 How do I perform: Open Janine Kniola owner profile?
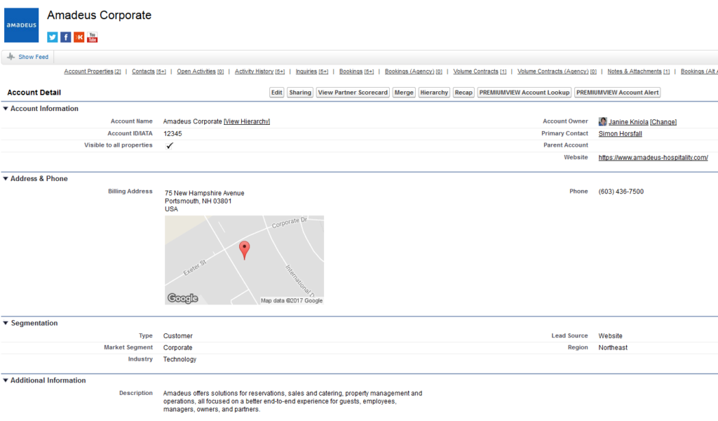pyautogui.click(x=628, y=122)
